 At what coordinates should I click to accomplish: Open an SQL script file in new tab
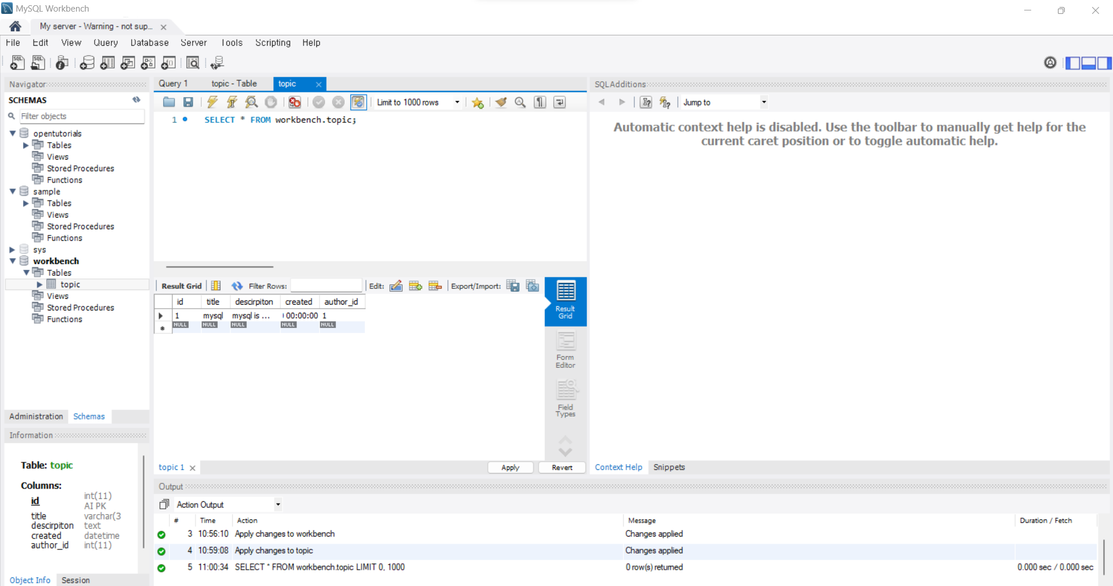(38, 63)
